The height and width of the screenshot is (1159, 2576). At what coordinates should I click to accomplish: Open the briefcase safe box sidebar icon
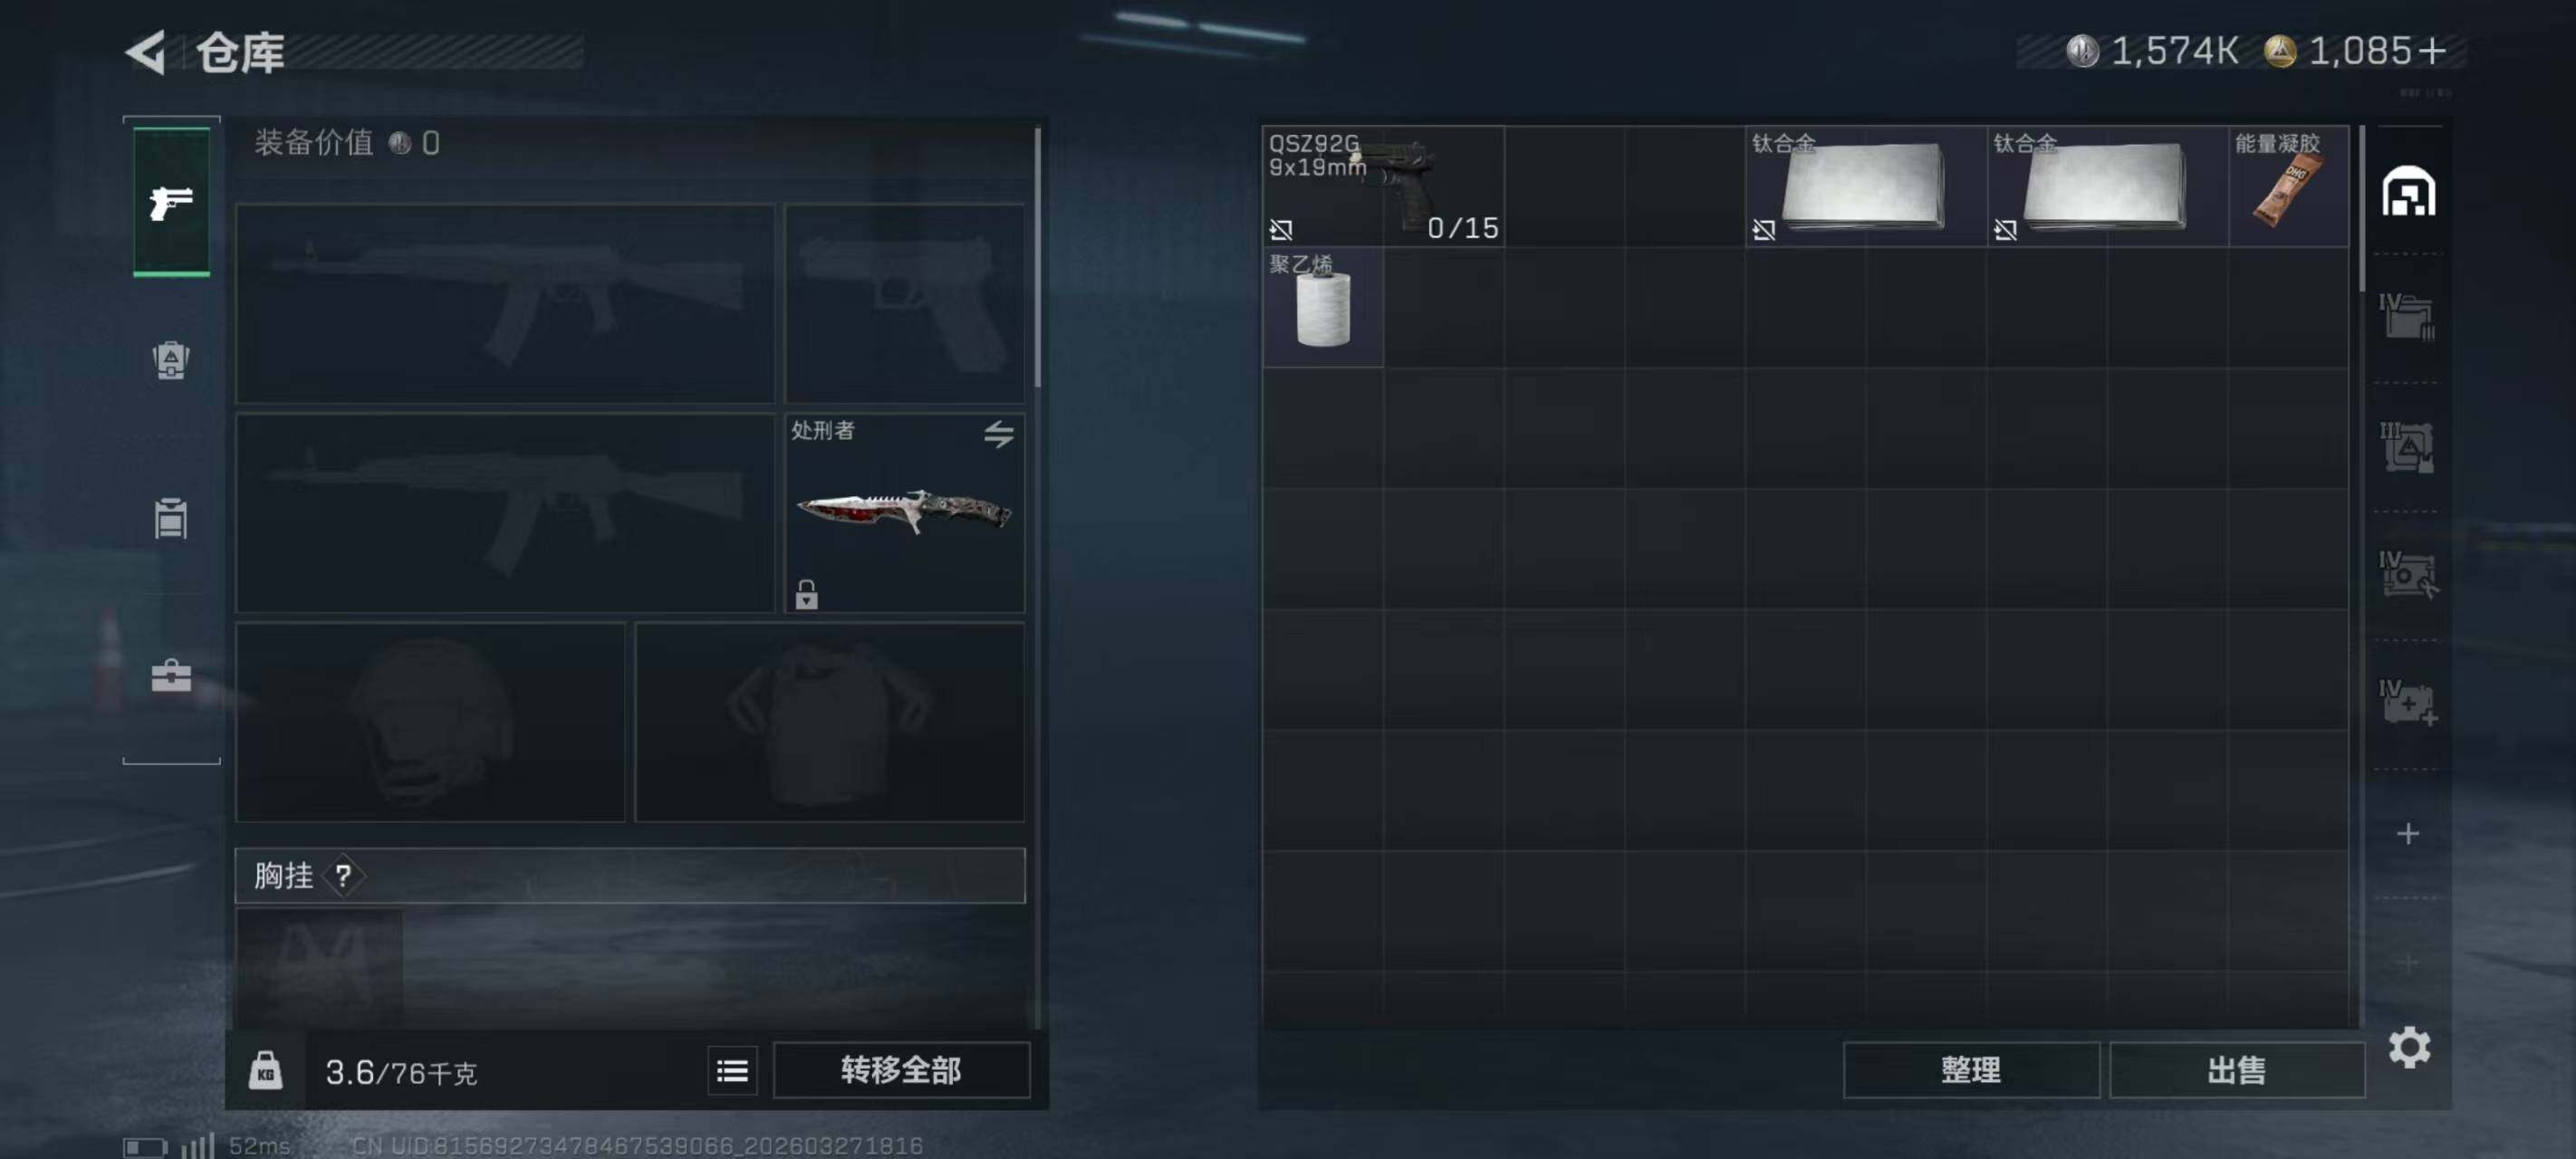(x=171, y=676)
